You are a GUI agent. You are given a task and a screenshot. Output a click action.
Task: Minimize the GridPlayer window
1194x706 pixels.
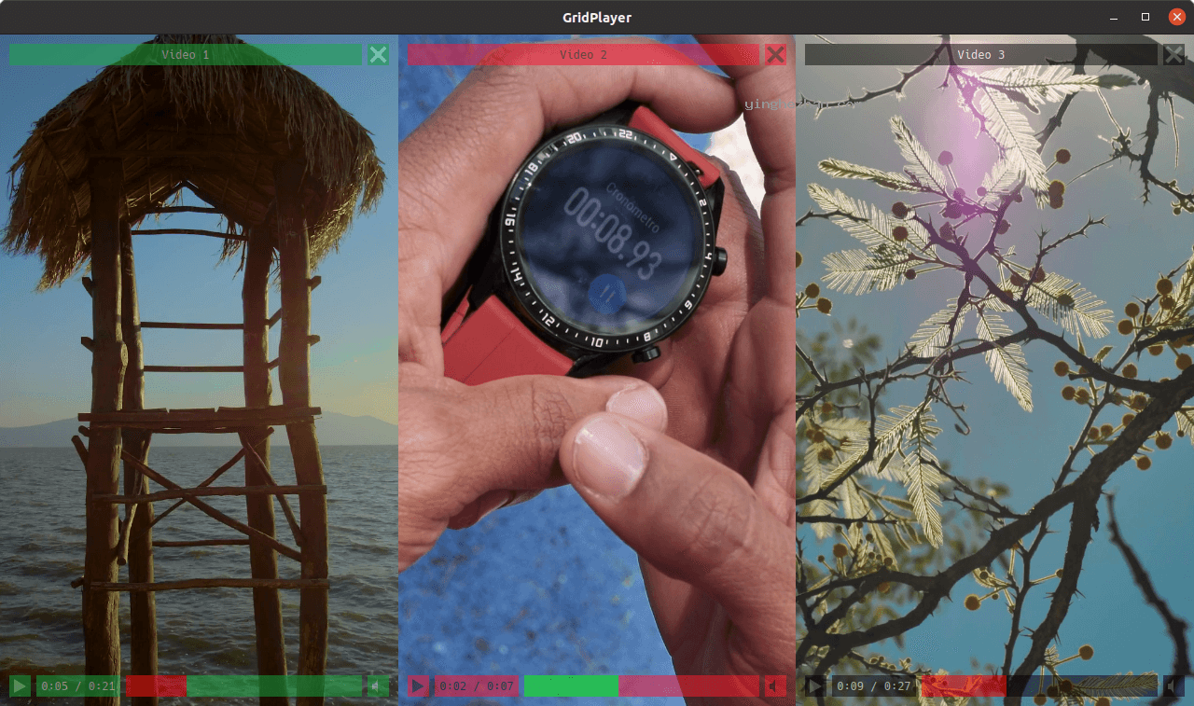[x=1115, y=17]
